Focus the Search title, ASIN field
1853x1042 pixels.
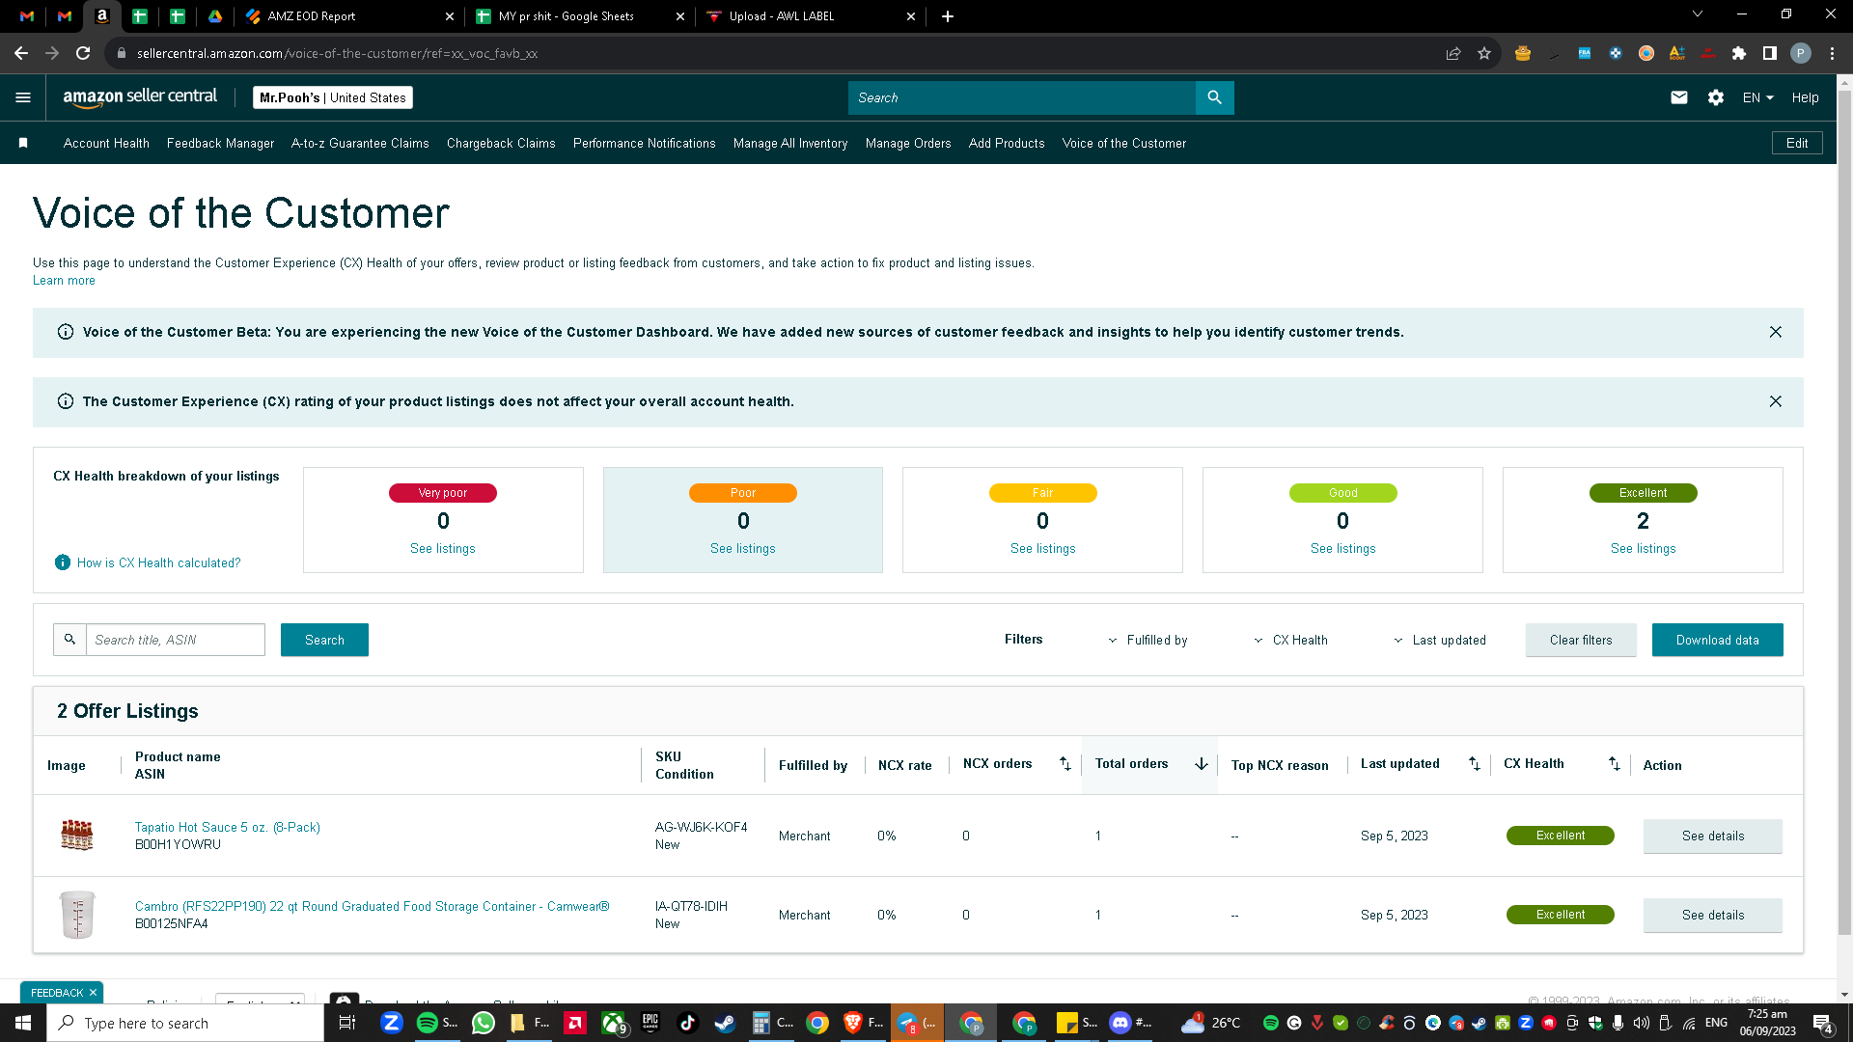[176, 640]
